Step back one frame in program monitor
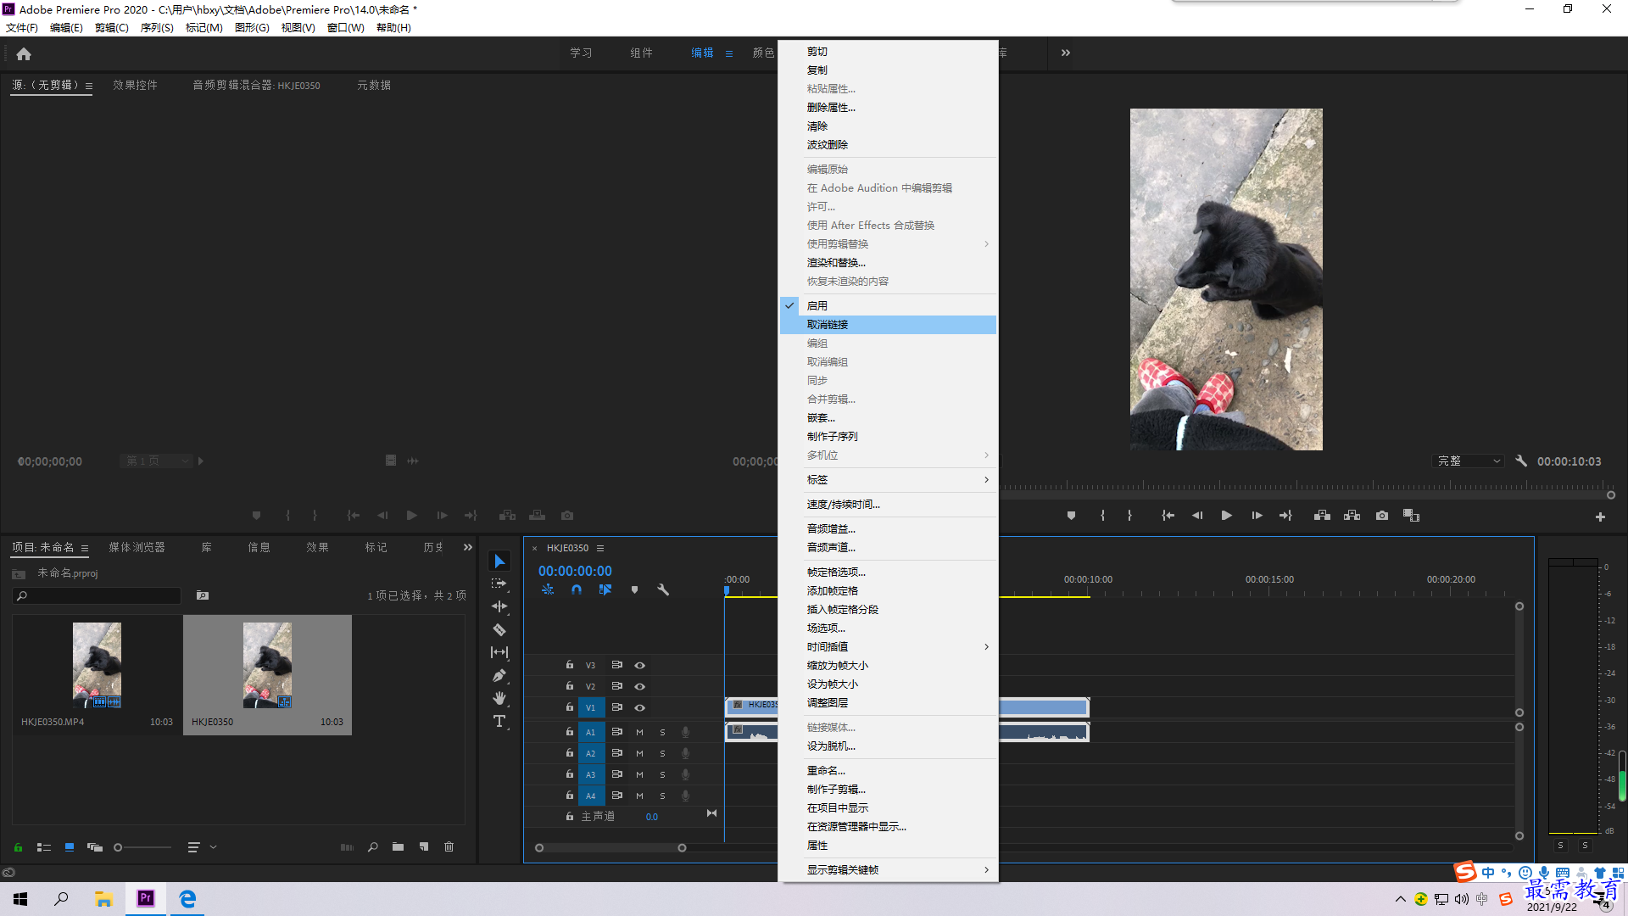Screen dimensions: 1628x916 (1197, 516)
